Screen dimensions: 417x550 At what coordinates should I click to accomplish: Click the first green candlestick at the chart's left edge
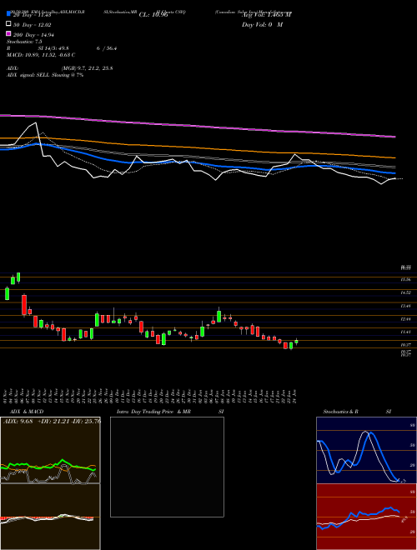click(7, 294)
